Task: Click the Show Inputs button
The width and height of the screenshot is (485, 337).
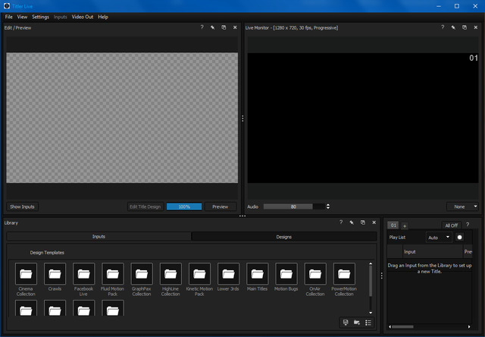Action: click(22, 206)
